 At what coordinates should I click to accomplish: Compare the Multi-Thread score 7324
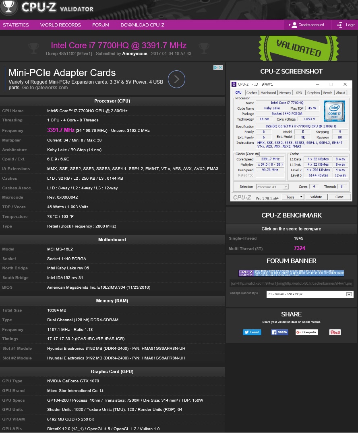point(299,248)
